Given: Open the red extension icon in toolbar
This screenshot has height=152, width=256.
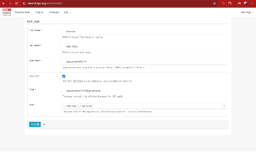Looking at the screenshot, I should click(x=223, y=3).
